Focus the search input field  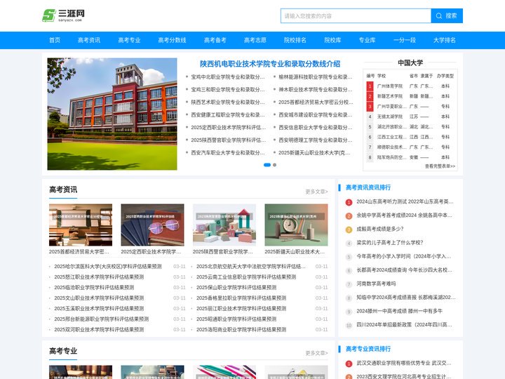[x=356, y=15]
